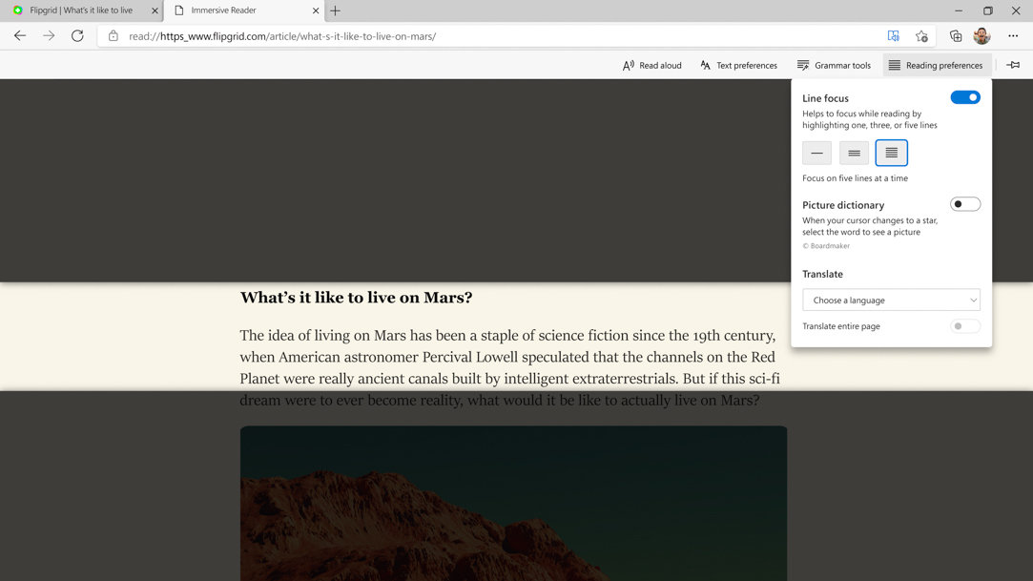The height and width of the screenshot is (581, 1033).
Task: Switch to the Flipgrid tab
Action: pyautogui.click(x=81, y=10)
